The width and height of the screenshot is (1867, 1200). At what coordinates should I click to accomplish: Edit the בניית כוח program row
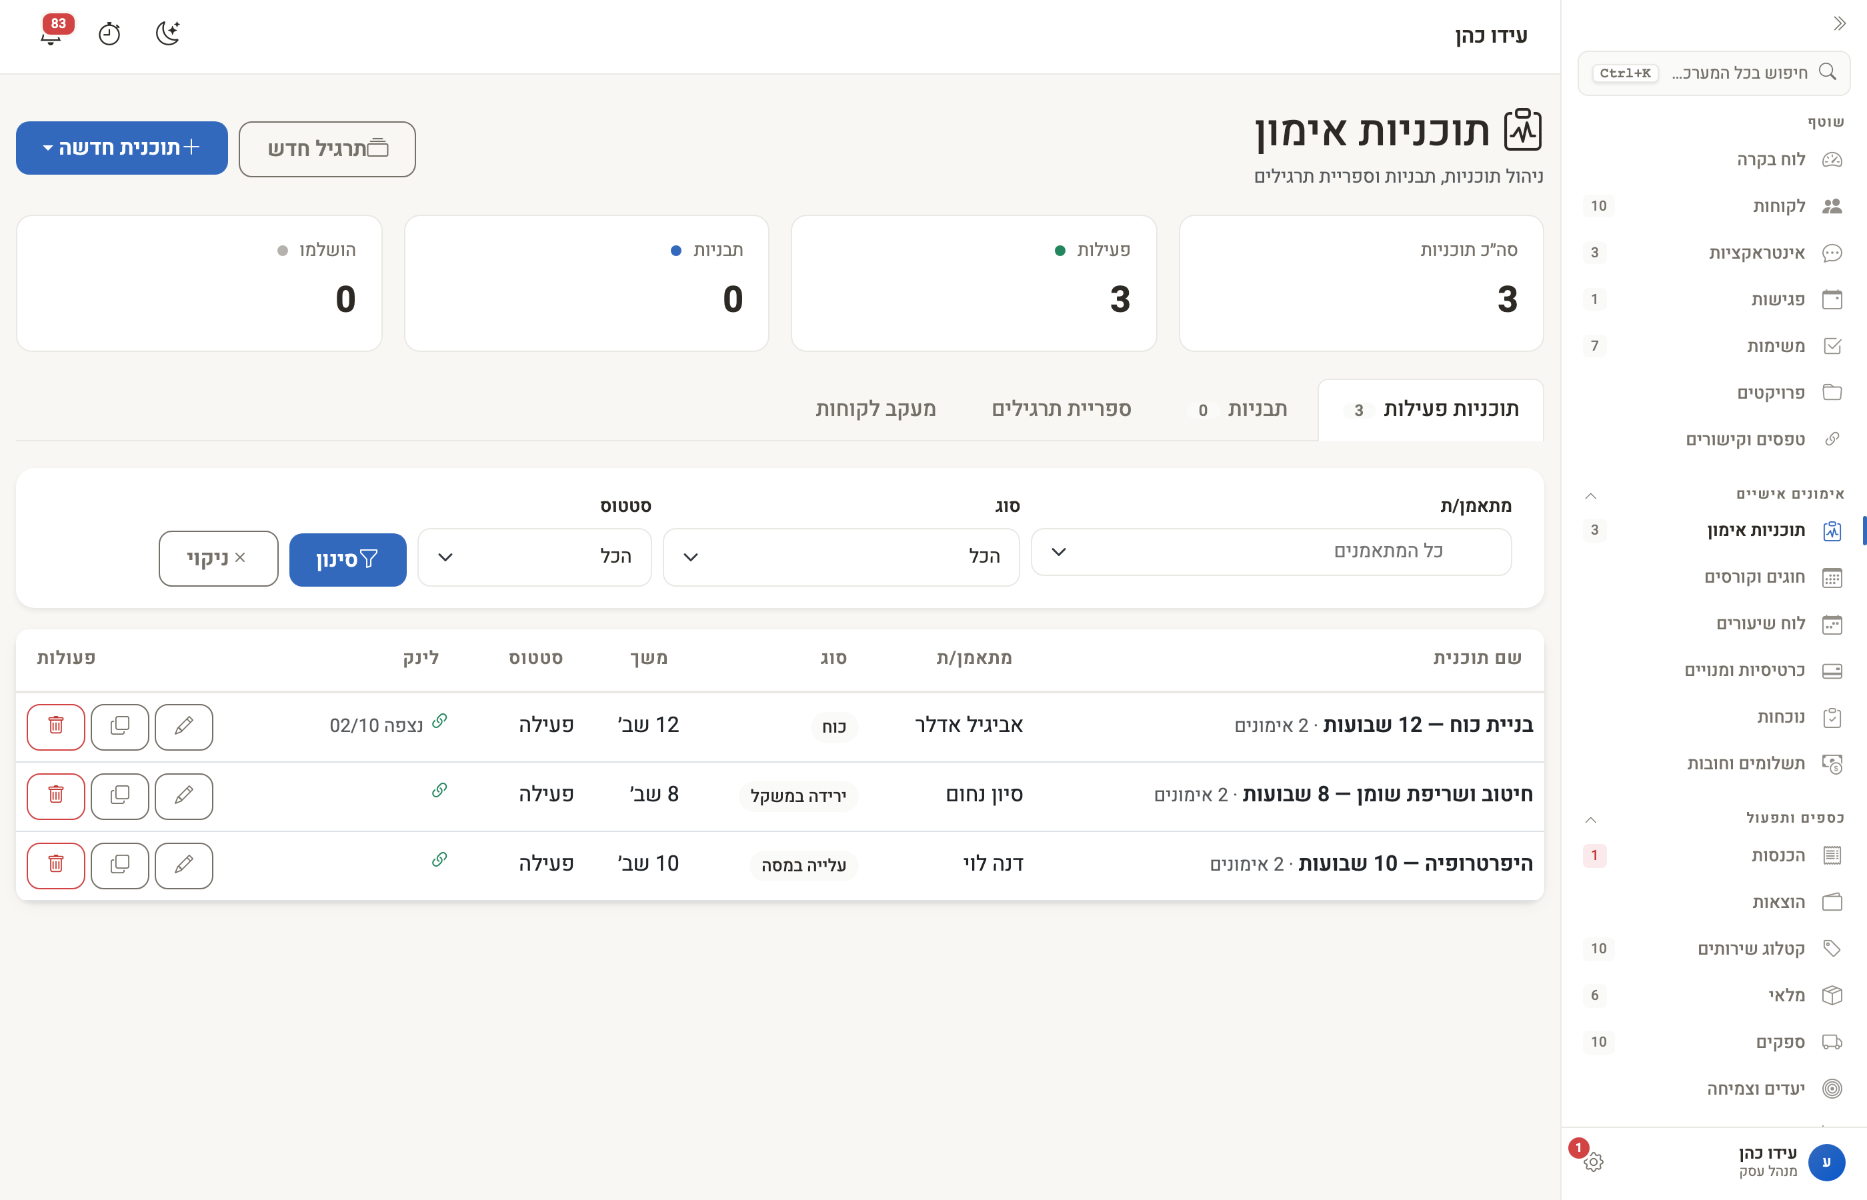[184, 726]
